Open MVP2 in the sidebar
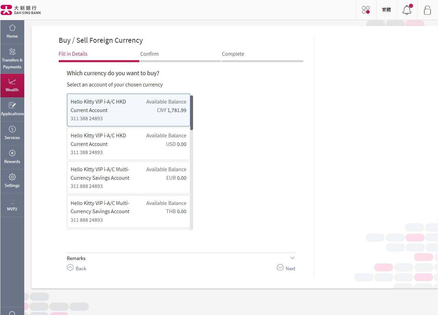 click(x=12, y=205)
